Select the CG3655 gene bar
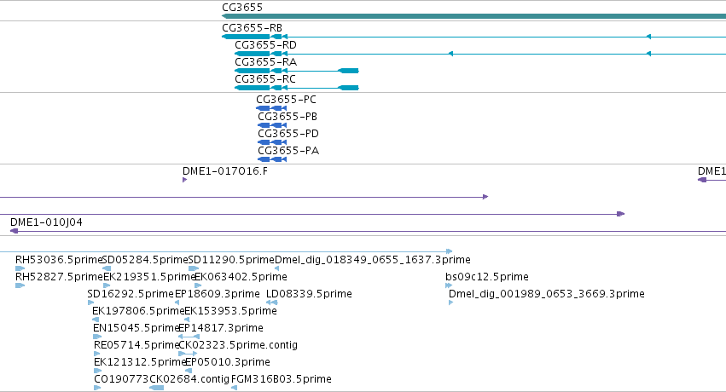Image resolution: width=726 pixels, height=392 pixels. tap(473, 16)
